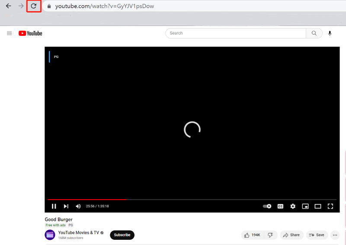Mute the video volume
346x245 pixels.
coord(78,206)
